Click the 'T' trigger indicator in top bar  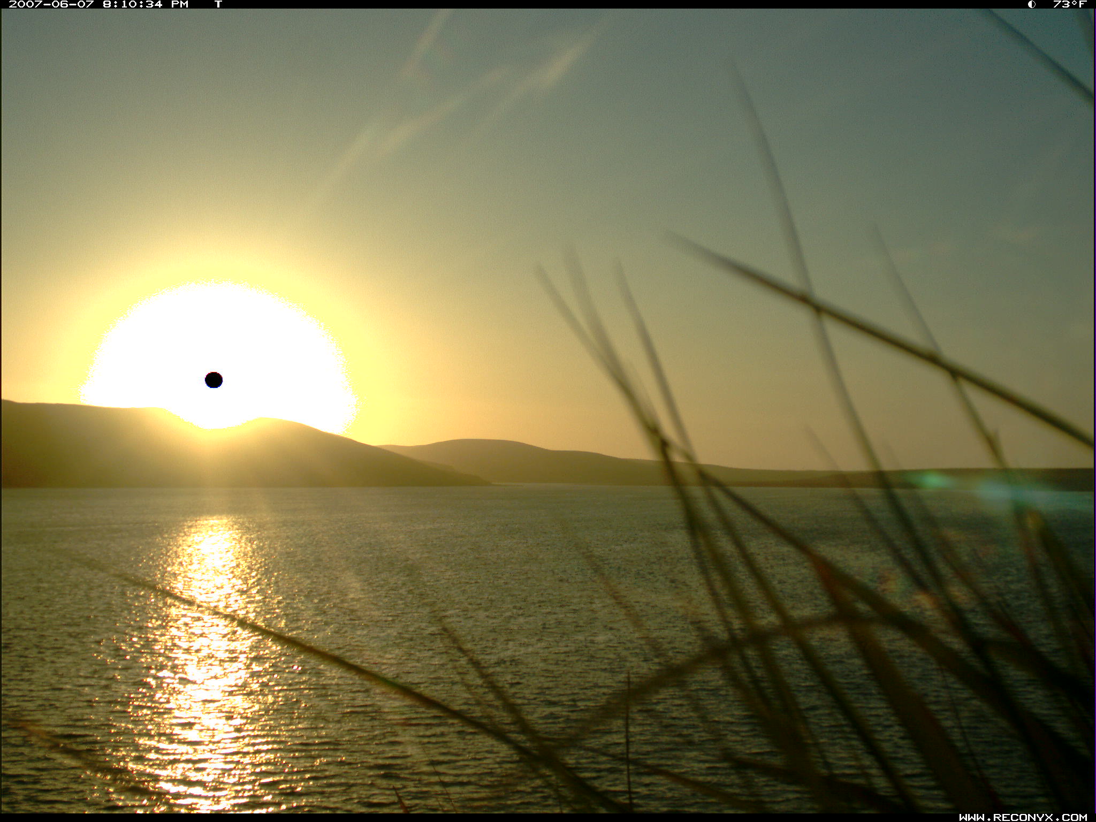pyautogui.click(x=218, y=4)
